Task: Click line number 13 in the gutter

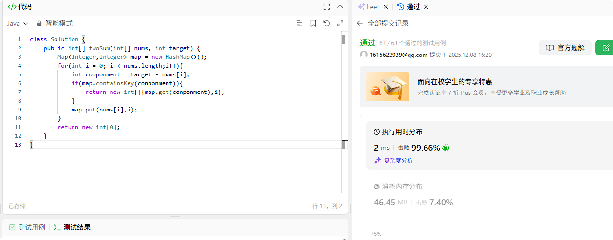Action: (18, 145)
